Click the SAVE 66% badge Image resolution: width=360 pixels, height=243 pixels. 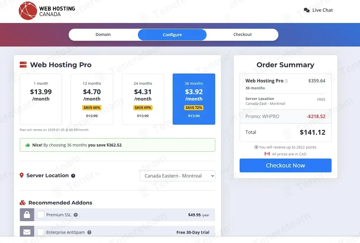click(92, 108)
